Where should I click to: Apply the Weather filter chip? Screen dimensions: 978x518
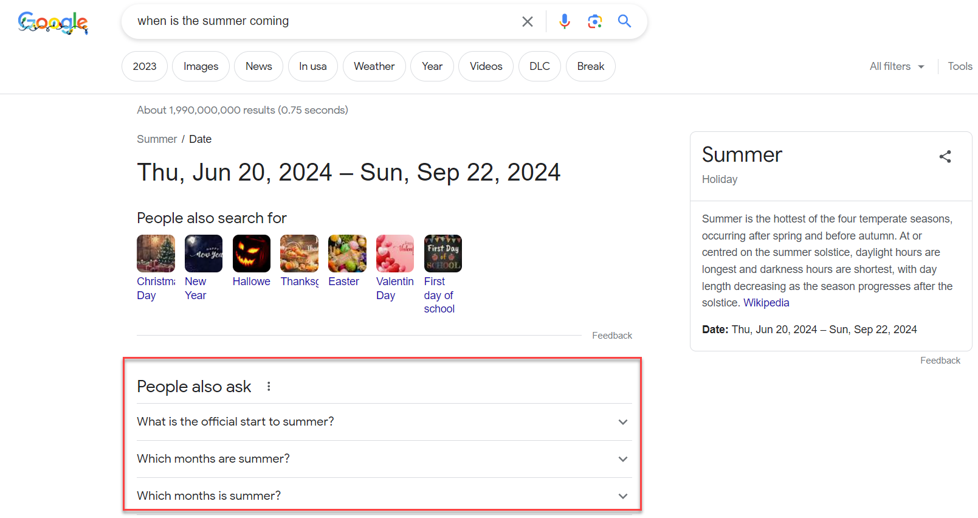pos(374,66)
